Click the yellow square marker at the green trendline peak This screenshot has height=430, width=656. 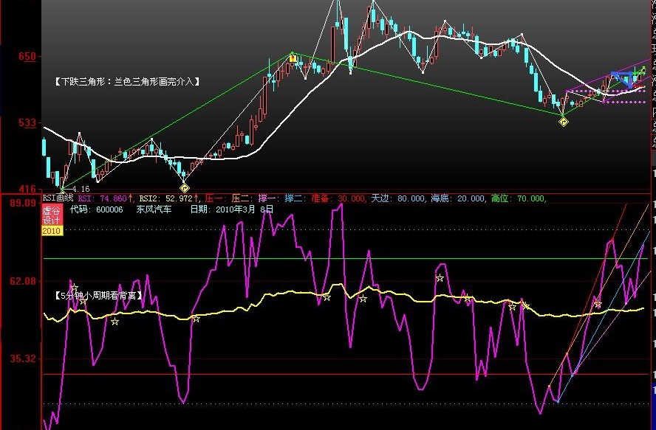click(x=293, y=58)
